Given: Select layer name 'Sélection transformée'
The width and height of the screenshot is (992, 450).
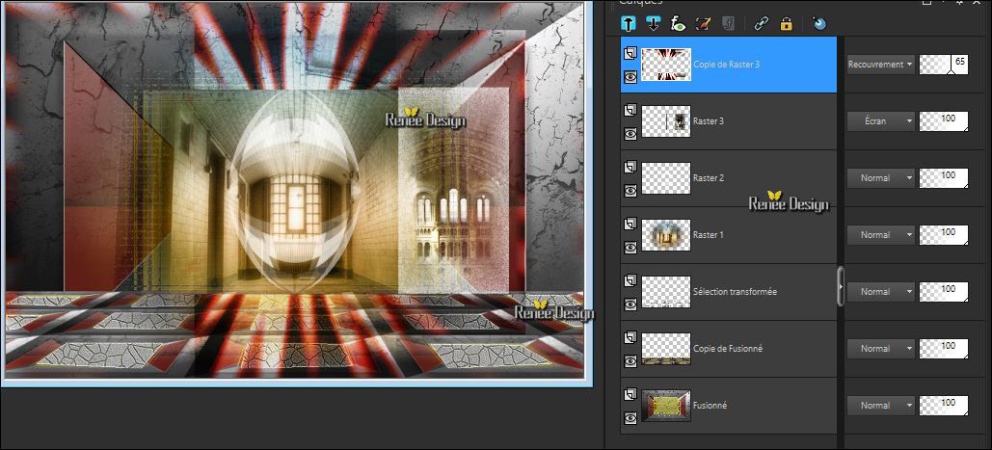Looking at the screenshot, I should click(x=736, y=291).
